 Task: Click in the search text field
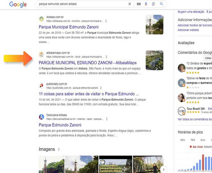tap(82, 4)
